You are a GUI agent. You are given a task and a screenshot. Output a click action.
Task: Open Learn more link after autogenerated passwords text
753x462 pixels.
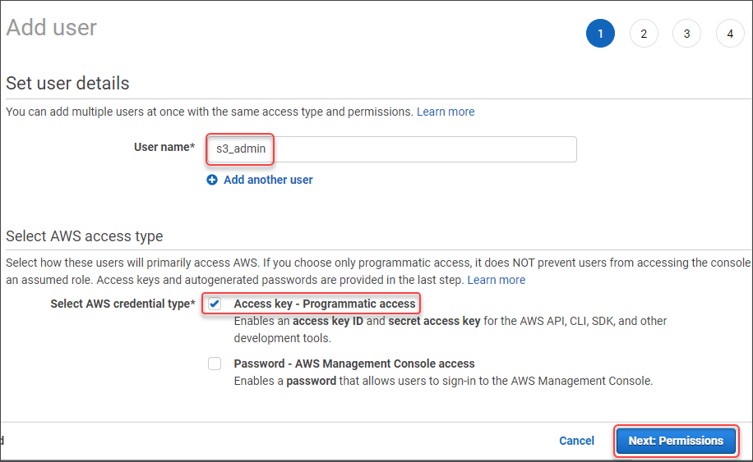pos(497,280)
